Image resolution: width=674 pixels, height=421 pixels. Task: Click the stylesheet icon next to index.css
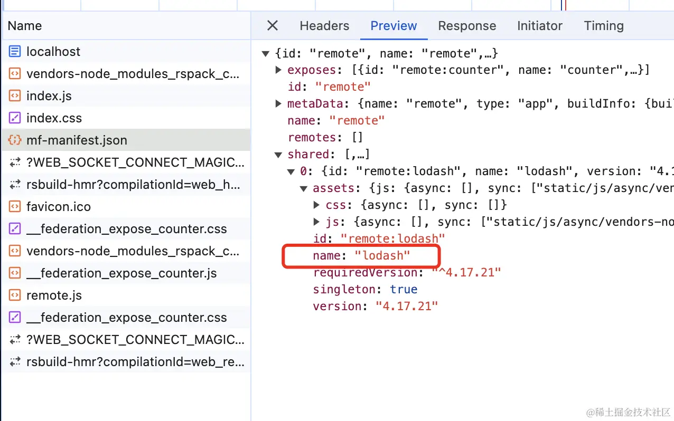15,118
